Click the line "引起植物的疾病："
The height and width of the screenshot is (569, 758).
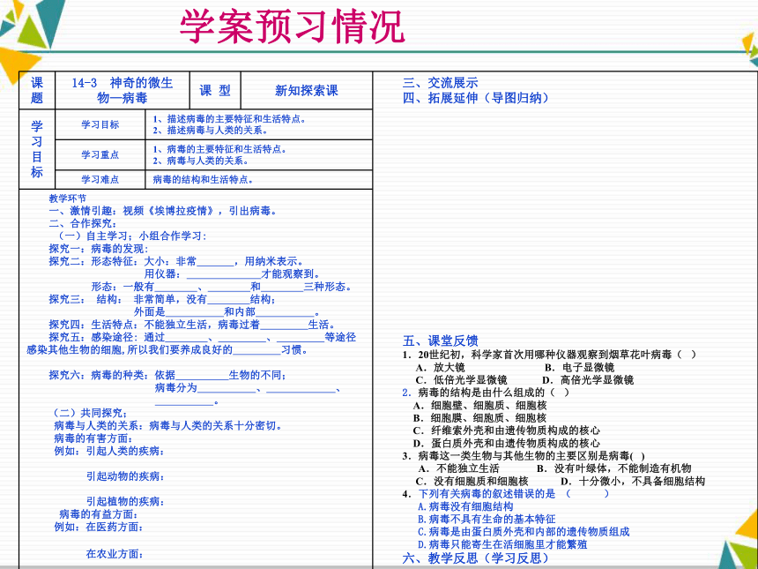(x=126, y=502)
